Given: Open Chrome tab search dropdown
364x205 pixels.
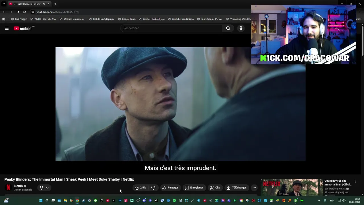Looking at the screenshot, I should pyautogui.click(x=4, y=4).
